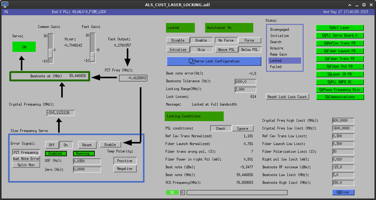Click Reset in Slow Frequency Servo

tap(87, 145)
